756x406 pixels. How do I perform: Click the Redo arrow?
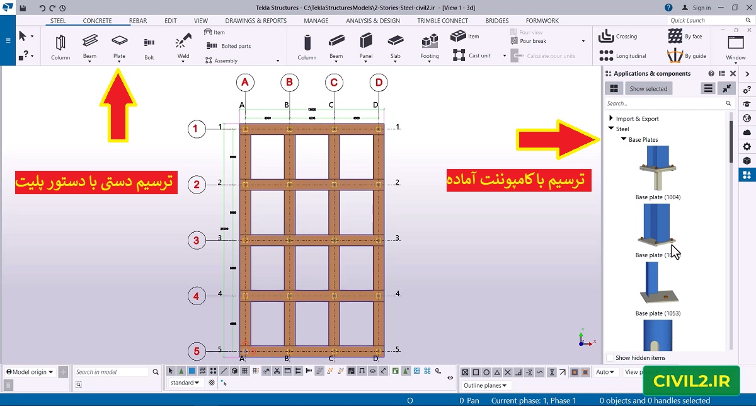(52, 8)
